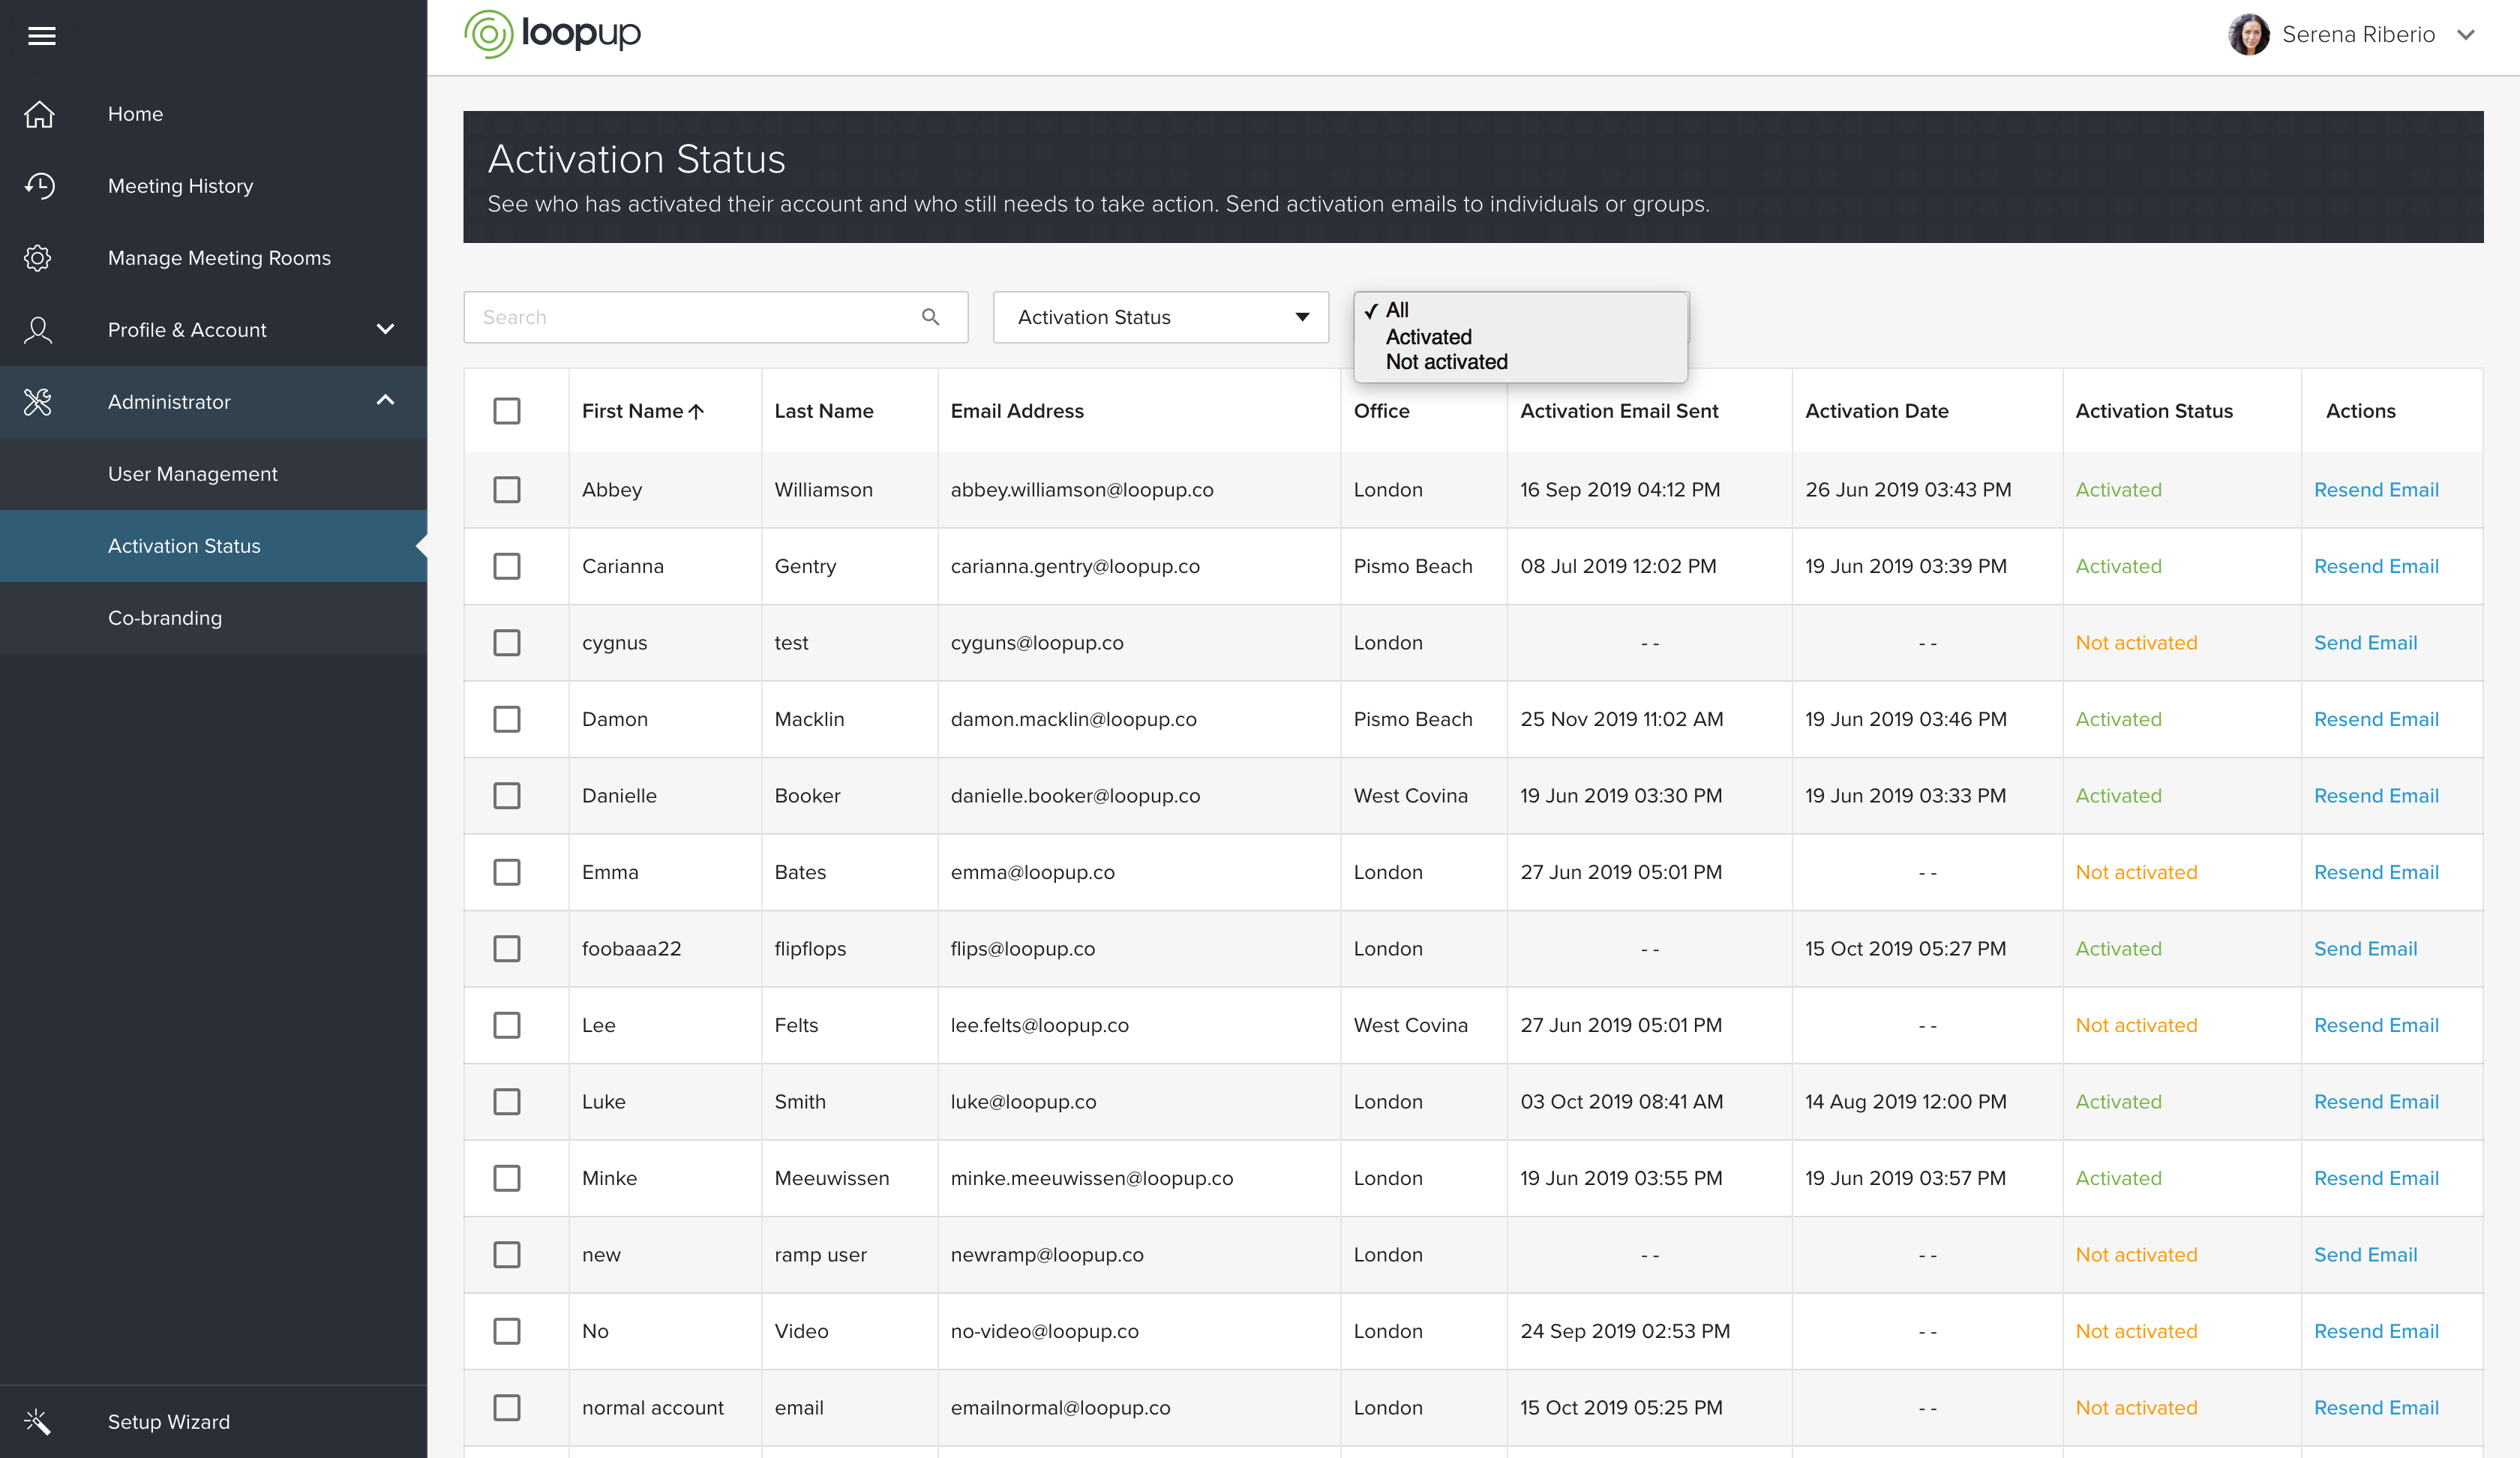
Task: Select the checkbox for Emma Bates
Action: click(x=507, y=872)
